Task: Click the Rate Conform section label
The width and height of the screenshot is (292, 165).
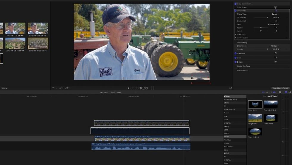Action: coord(242,70)
